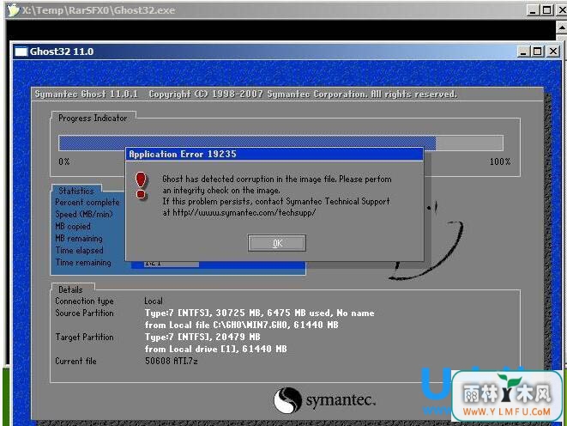Close the Ghost32 11.0 window
The width and height of the screenshot is (567, 426).
point(553,52)
